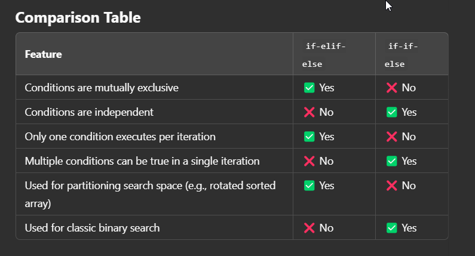Viewport: 475px width, 256px height.
Task: Click the green checkmark for only one condition executes
Action: 309,137
